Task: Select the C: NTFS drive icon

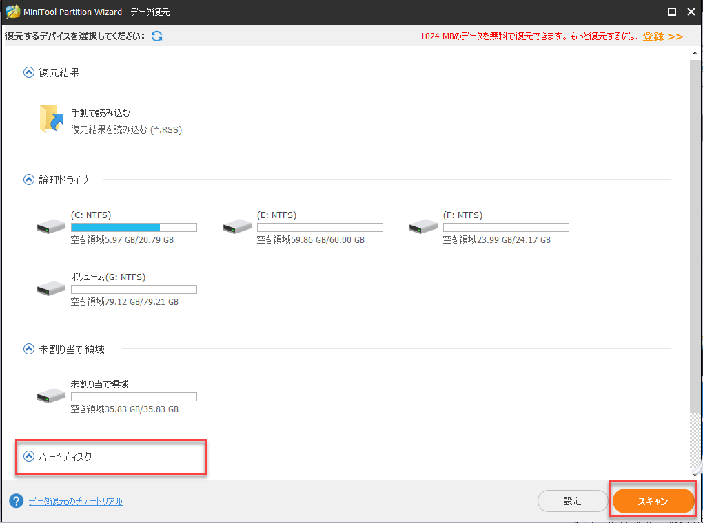Action: tap(50, 227)
